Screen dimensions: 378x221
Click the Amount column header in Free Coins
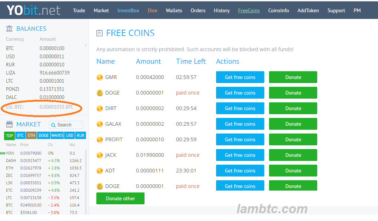coord(148,61)
